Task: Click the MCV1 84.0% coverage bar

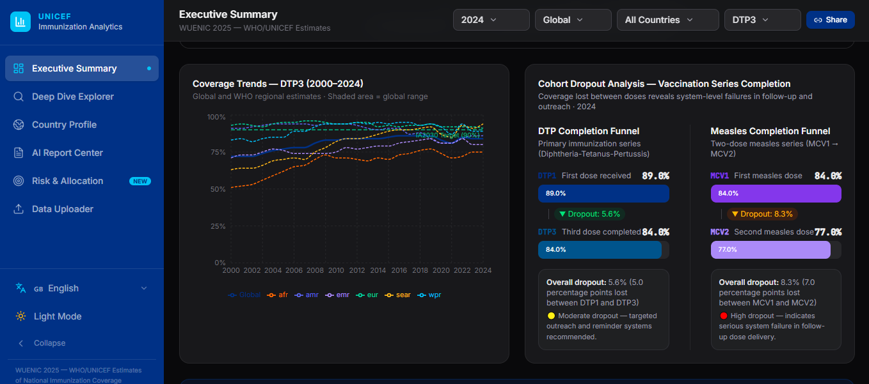Action: coord(776,194)
